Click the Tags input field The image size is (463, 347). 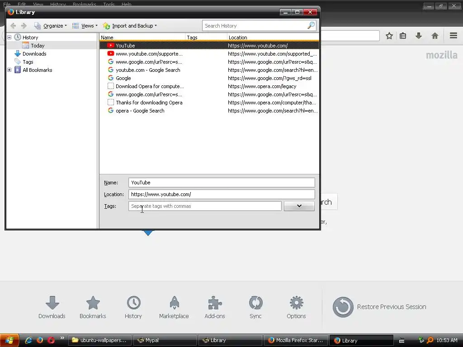click(205, 206)
